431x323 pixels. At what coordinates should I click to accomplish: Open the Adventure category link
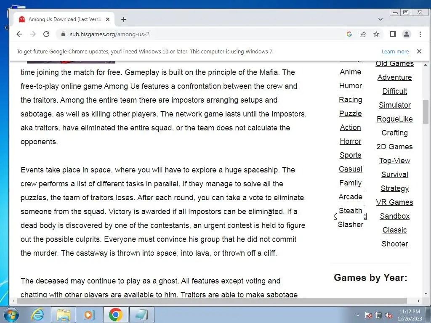point(395,77)
